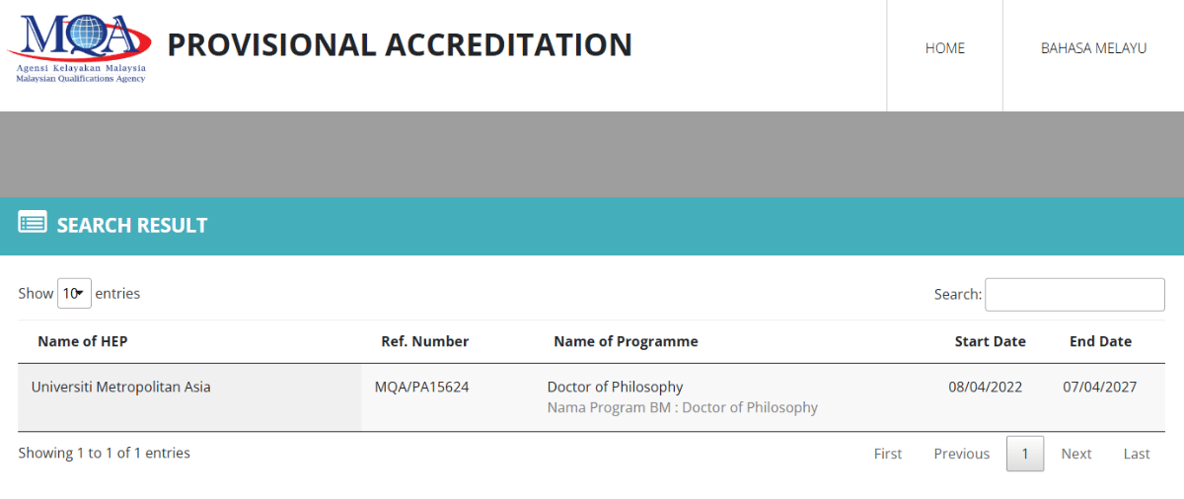Sort table by End Date
The height and width of the screenshot is (499, 1184).
tap(1100, 342)
